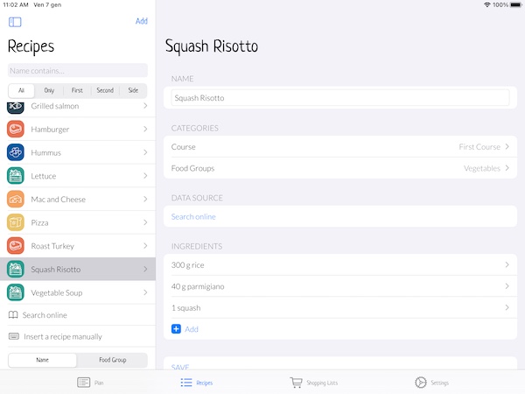Viewport: 525px width, 394px height.
Task: Sort recipe list by Food Group
Action: [x=113, y=360]
